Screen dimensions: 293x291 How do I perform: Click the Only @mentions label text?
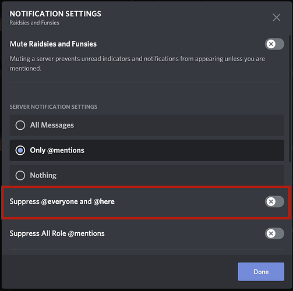57,150
